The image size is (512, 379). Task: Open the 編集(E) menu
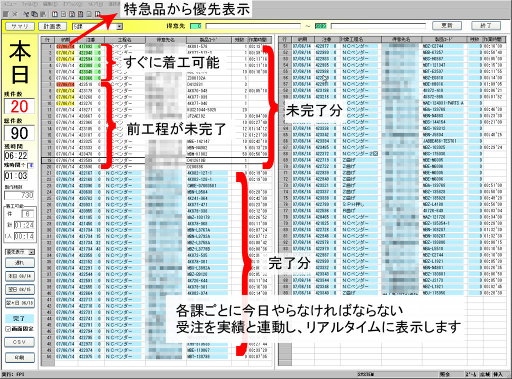pyautogui.click(x=50, y=3)
